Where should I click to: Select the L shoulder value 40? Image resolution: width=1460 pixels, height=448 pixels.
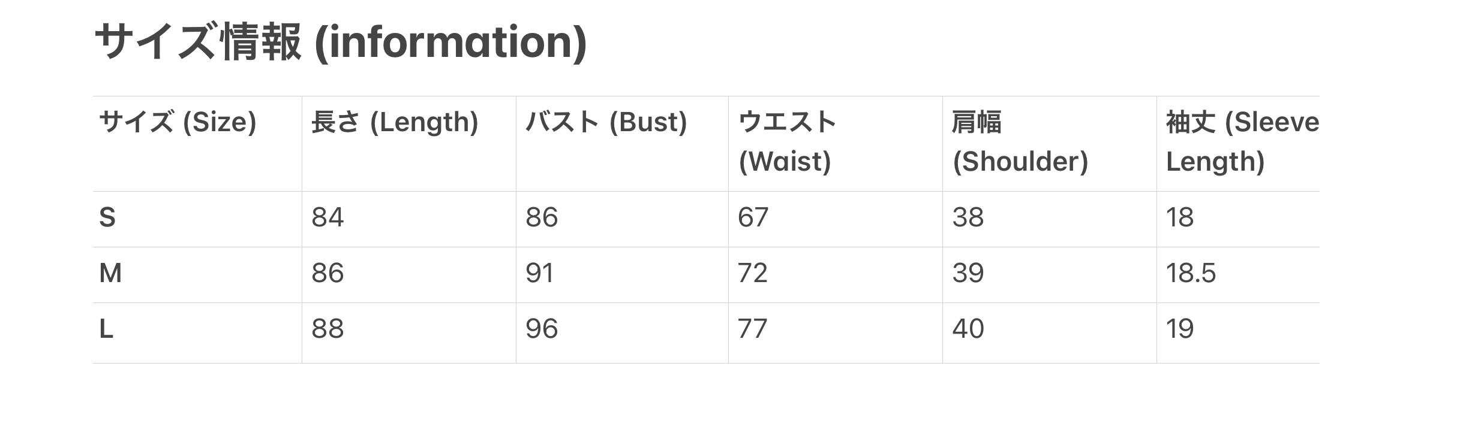click(x=968, y=329)
